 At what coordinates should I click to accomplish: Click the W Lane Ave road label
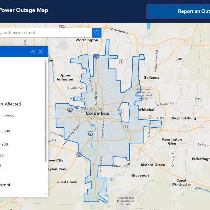(75, 88)
